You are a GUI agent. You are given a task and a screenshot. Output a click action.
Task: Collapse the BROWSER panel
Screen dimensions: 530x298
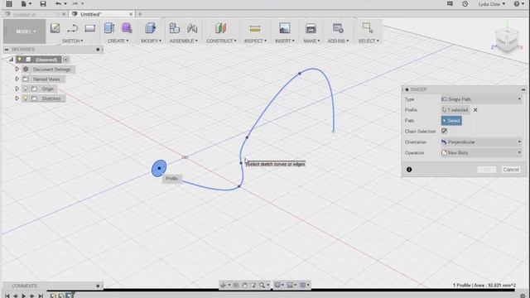click(x=7, y=50)
